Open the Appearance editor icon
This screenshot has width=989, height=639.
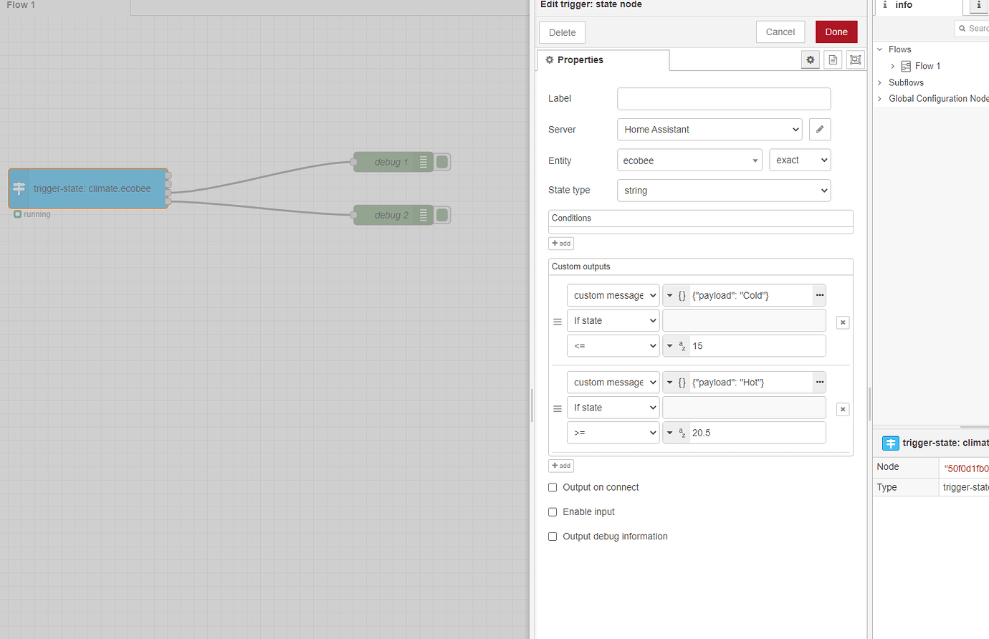coord(854,59)
